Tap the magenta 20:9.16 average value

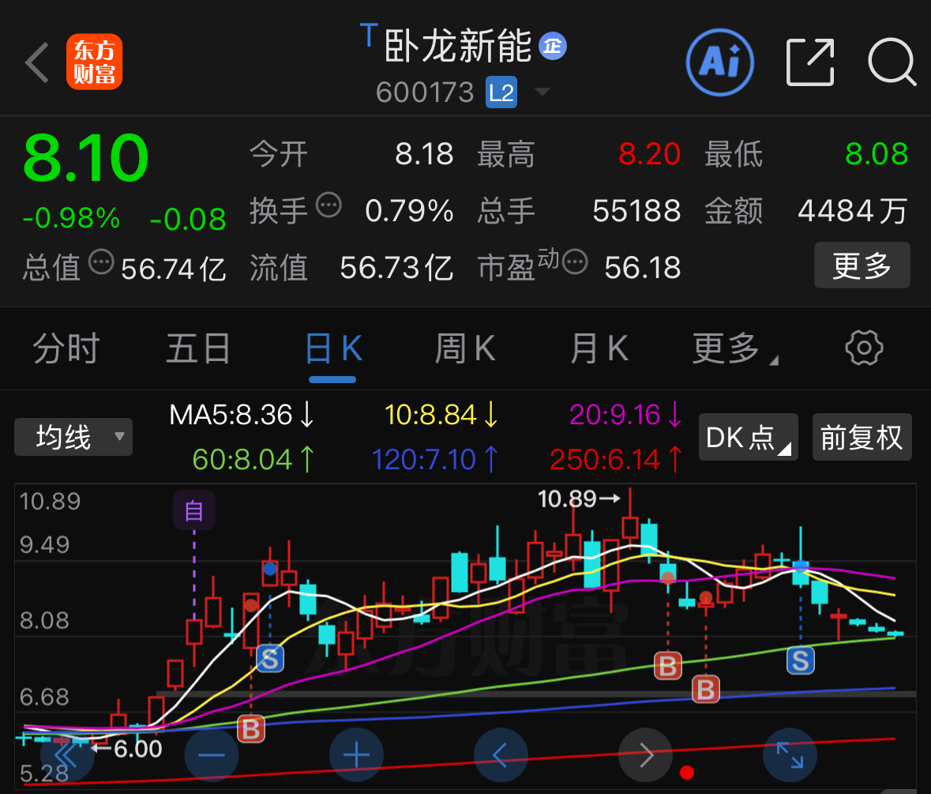[626, 415]
